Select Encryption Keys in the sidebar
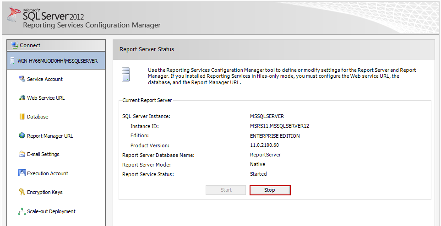Image resolution: width=441 pixels, height=226 pixels. pyautogui.click(x=44, y=193)
